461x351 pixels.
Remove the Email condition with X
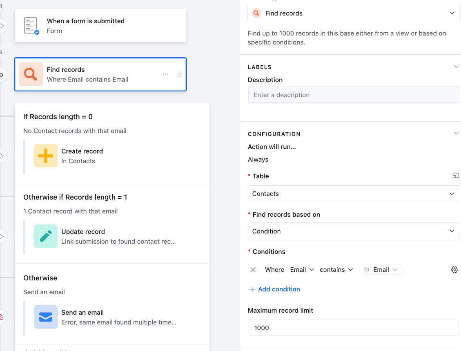(253, 269)
